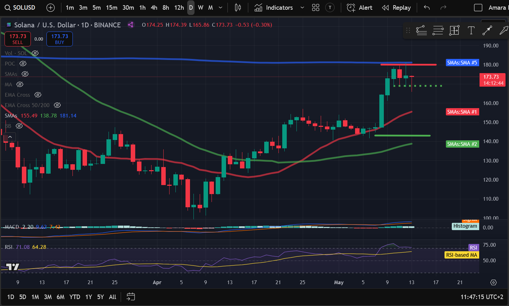509x306 pixels.
Task: Select the trend line with levels tool
Action: coord(421,30)
